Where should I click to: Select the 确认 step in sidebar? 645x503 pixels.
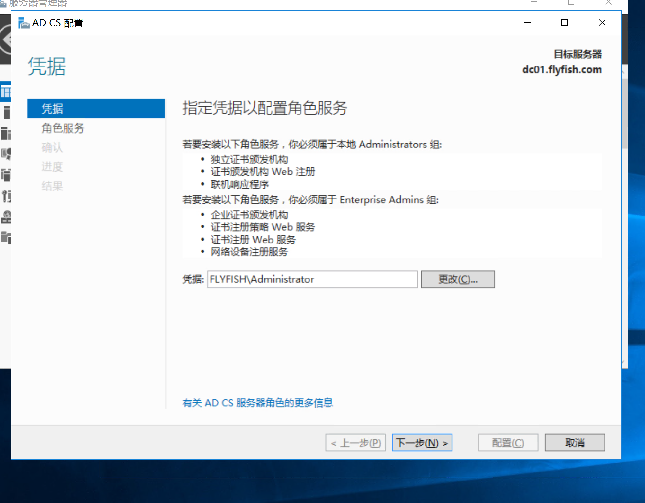point(52,147)
